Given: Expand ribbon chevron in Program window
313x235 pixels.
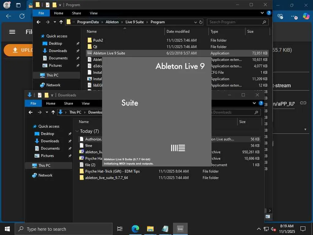Looking at the screenshot, I should pos(262,13).
